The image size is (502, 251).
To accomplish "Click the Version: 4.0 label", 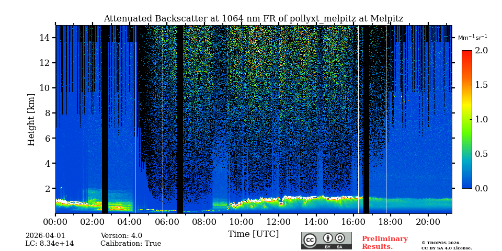I will click(x=121, y=236).
